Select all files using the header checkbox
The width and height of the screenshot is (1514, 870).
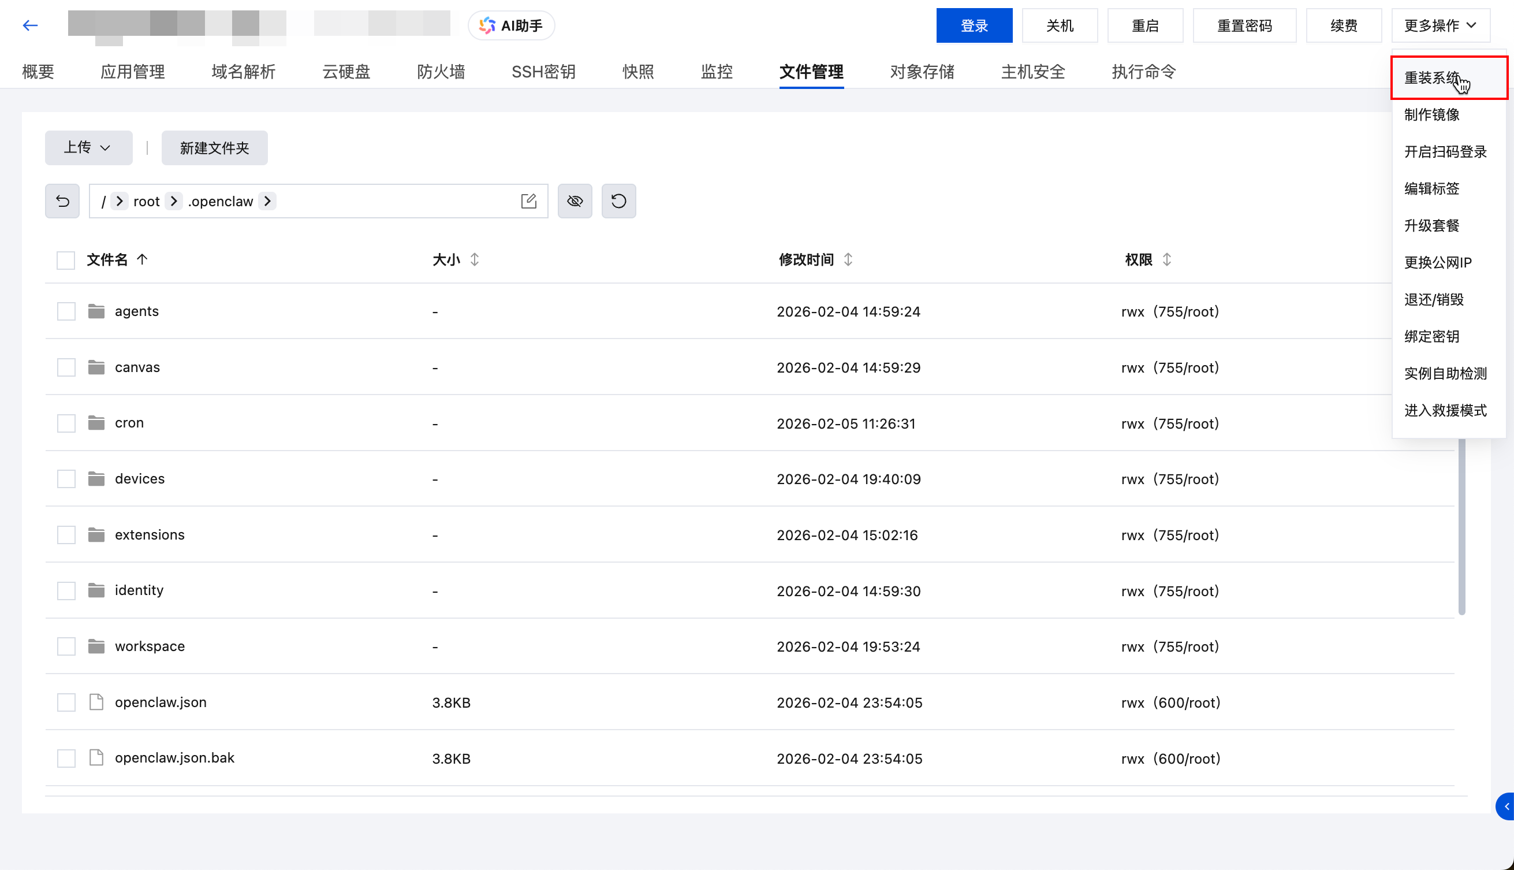coord(66,260)
